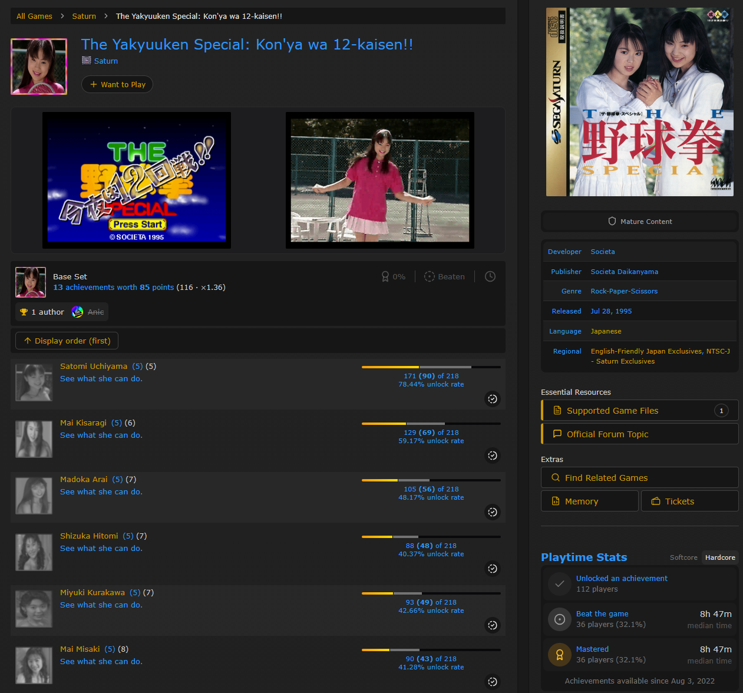
Task: Open Madoka Arai achievement title
Action: [84, 479]
